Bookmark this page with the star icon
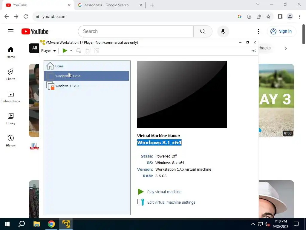This screenshot has width=306, height=230. coord(268,17)
